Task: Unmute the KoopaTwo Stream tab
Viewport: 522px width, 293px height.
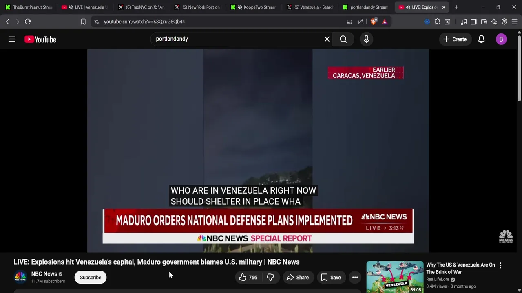Action: (x=240, y=7)
